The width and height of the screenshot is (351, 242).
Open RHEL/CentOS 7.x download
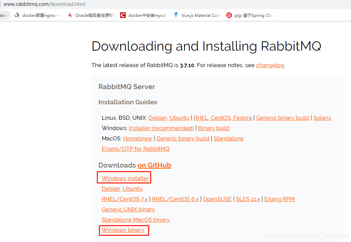click(x=125, y=199)
